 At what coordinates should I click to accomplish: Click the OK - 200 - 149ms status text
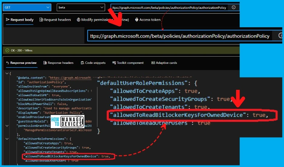tap(21, 51)
